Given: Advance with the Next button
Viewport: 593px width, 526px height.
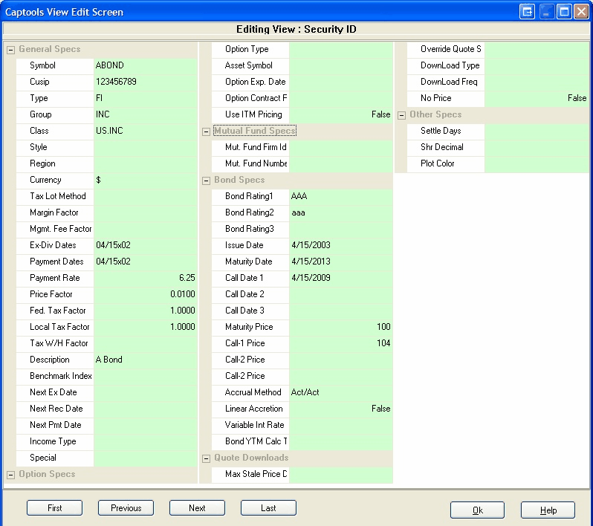Looking at the screenshot, I should coord(197,508).
